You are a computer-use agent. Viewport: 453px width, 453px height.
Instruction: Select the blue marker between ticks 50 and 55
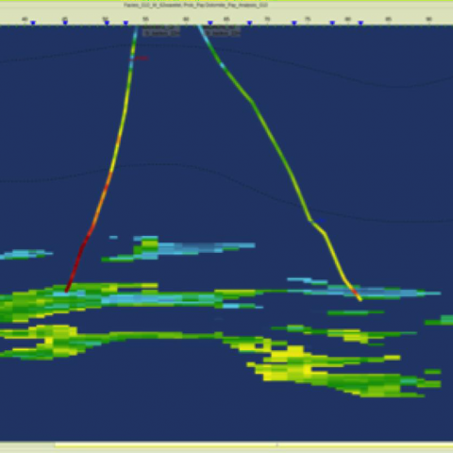(x=126, y=23)
